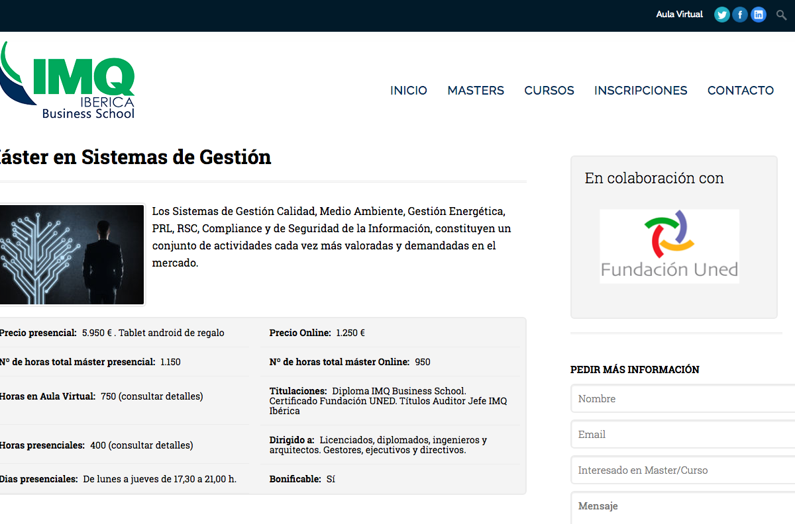
Task: Click the search magnifier icon
Action: click(781, 15)
